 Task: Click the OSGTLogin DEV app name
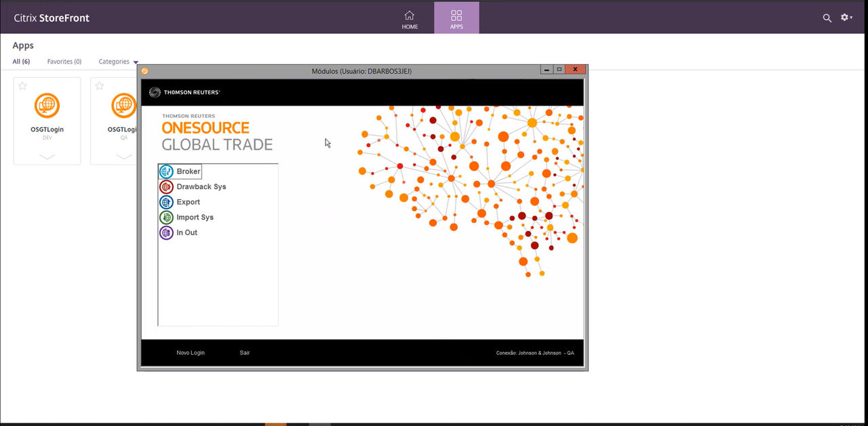point(47,129)
